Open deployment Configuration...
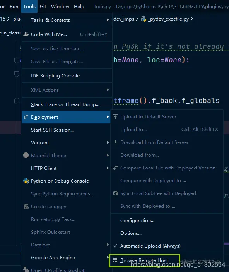This screenshot has height=272, width=229. (x=167, y=220)
